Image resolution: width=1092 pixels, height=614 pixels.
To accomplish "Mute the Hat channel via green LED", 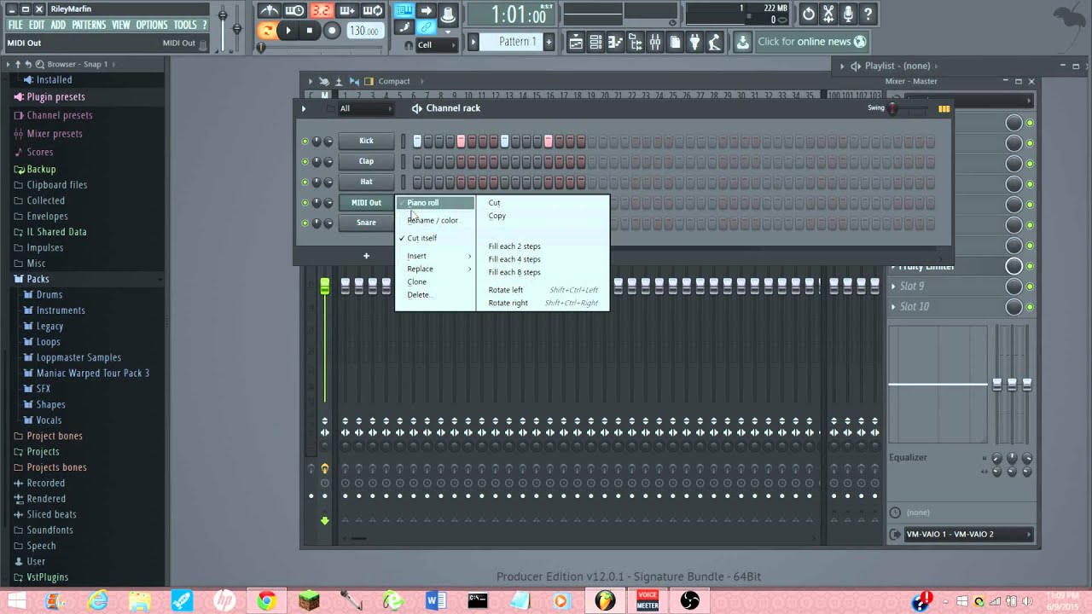I will tap(305, 182).
